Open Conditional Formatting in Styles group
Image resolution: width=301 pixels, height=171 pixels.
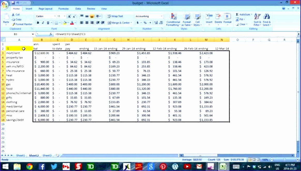coord(173,20)
